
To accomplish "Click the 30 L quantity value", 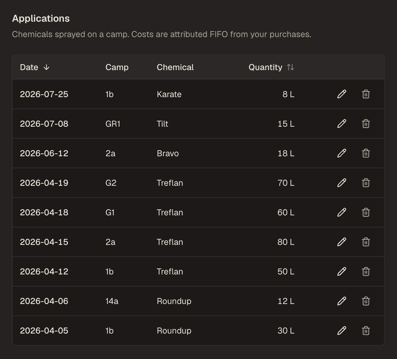I will point(286,331).
